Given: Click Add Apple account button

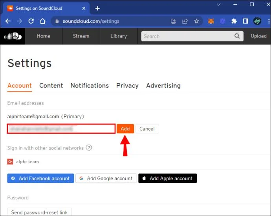Looking at the screenshot, I should coord(167,178).
